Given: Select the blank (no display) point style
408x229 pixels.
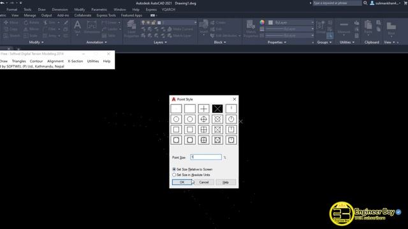Looking at the screenshot, I should point(190,109).
